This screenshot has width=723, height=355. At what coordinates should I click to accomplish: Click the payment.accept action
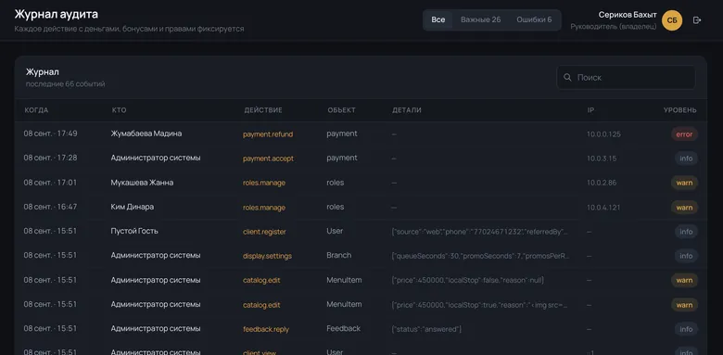(x=269, y=158)
